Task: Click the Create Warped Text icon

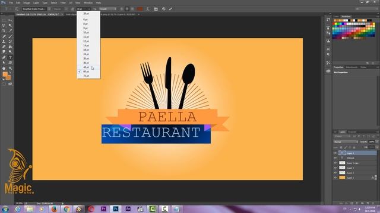Action: click(148, 9)
